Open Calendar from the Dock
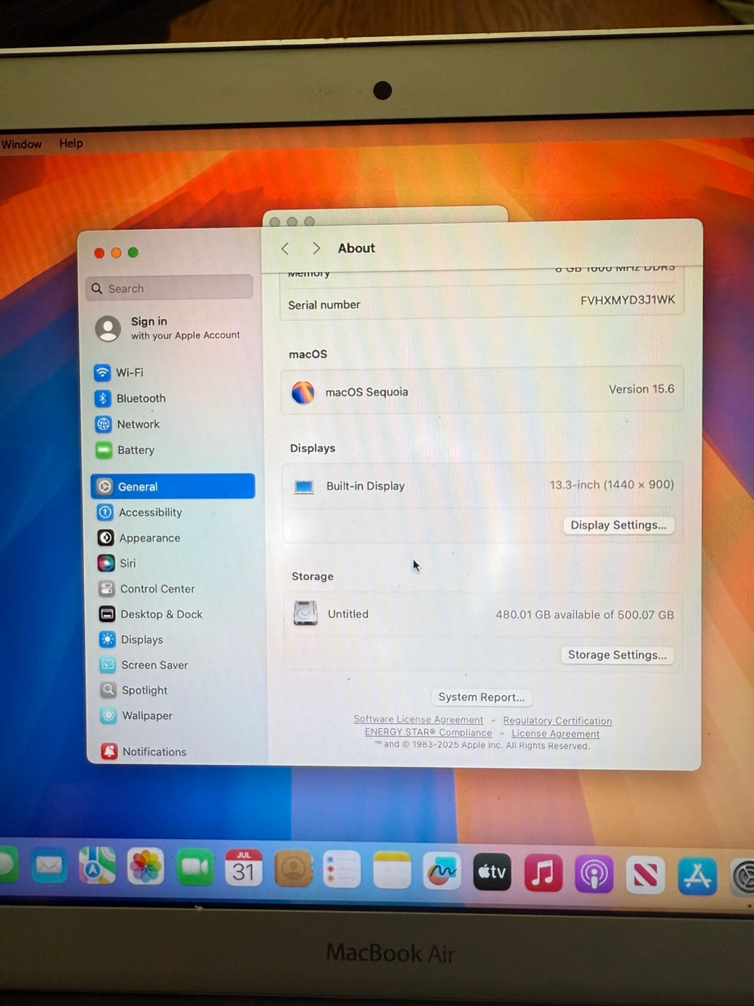 [x=244, y=868]
